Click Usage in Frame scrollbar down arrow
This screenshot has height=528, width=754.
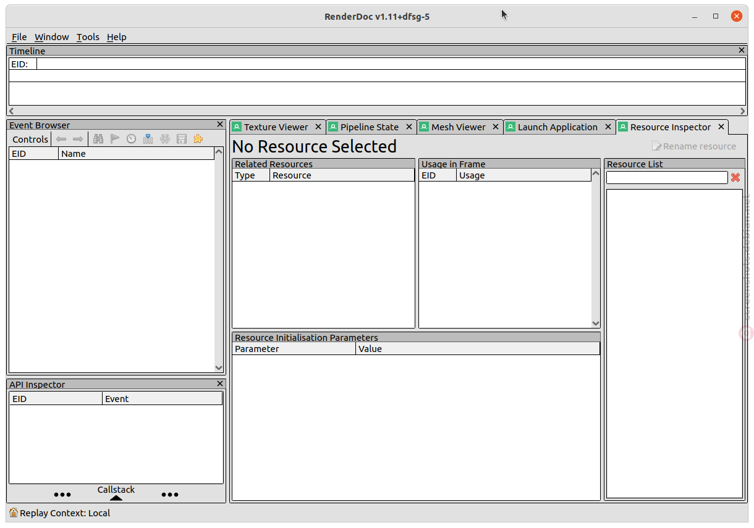point(596,323)
